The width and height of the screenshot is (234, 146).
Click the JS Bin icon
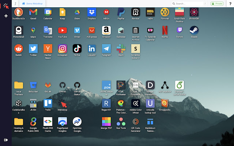33,103
